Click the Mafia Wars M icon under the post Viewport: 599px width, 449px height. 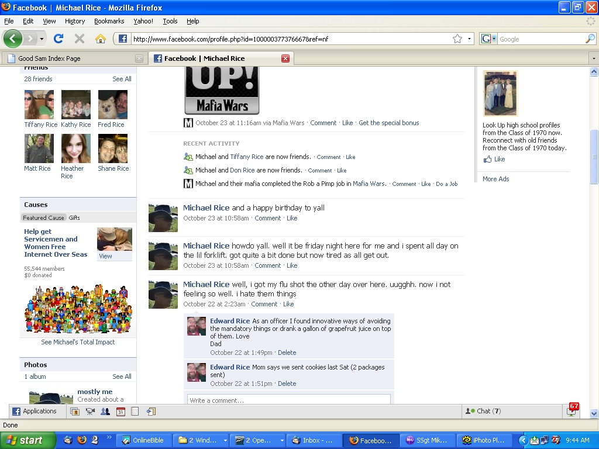click(188, 123)
